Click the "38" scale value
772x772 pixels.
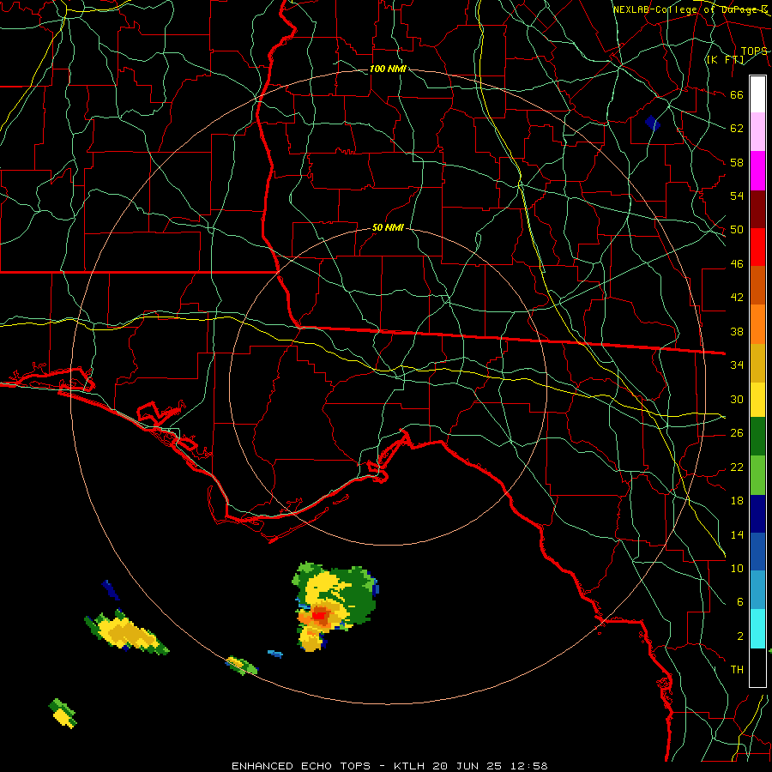737,331
